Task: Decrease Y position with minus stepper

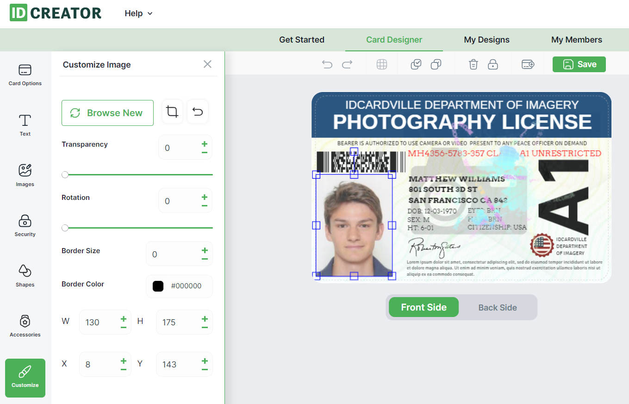Action: (x=205, y=369)
